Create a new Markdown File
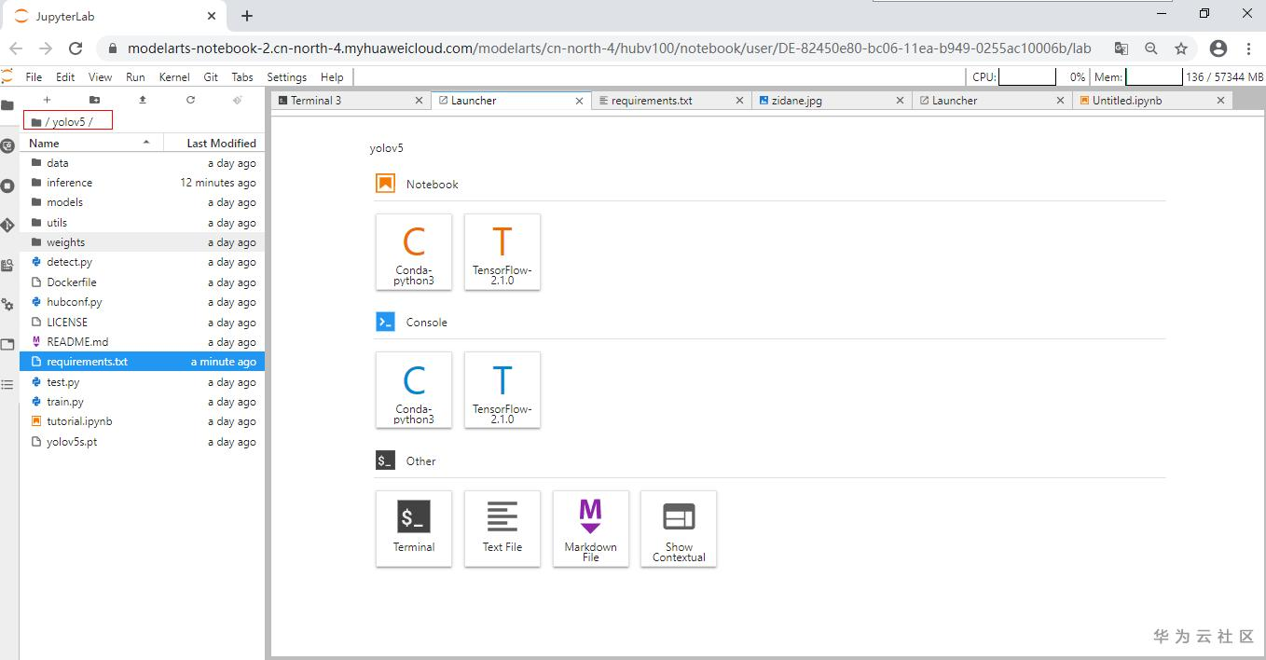 (591, 529)
